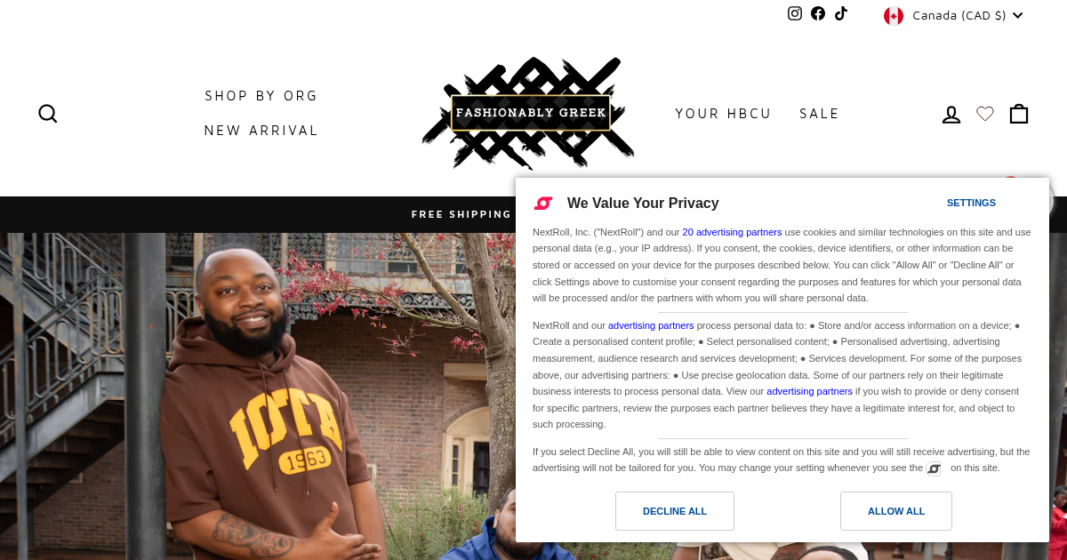Image resolution: width=1067 pixels, height=560 pixels.
Task: View wishlist via heart icon
Action: pyautogui.click(x=985, y=114)
